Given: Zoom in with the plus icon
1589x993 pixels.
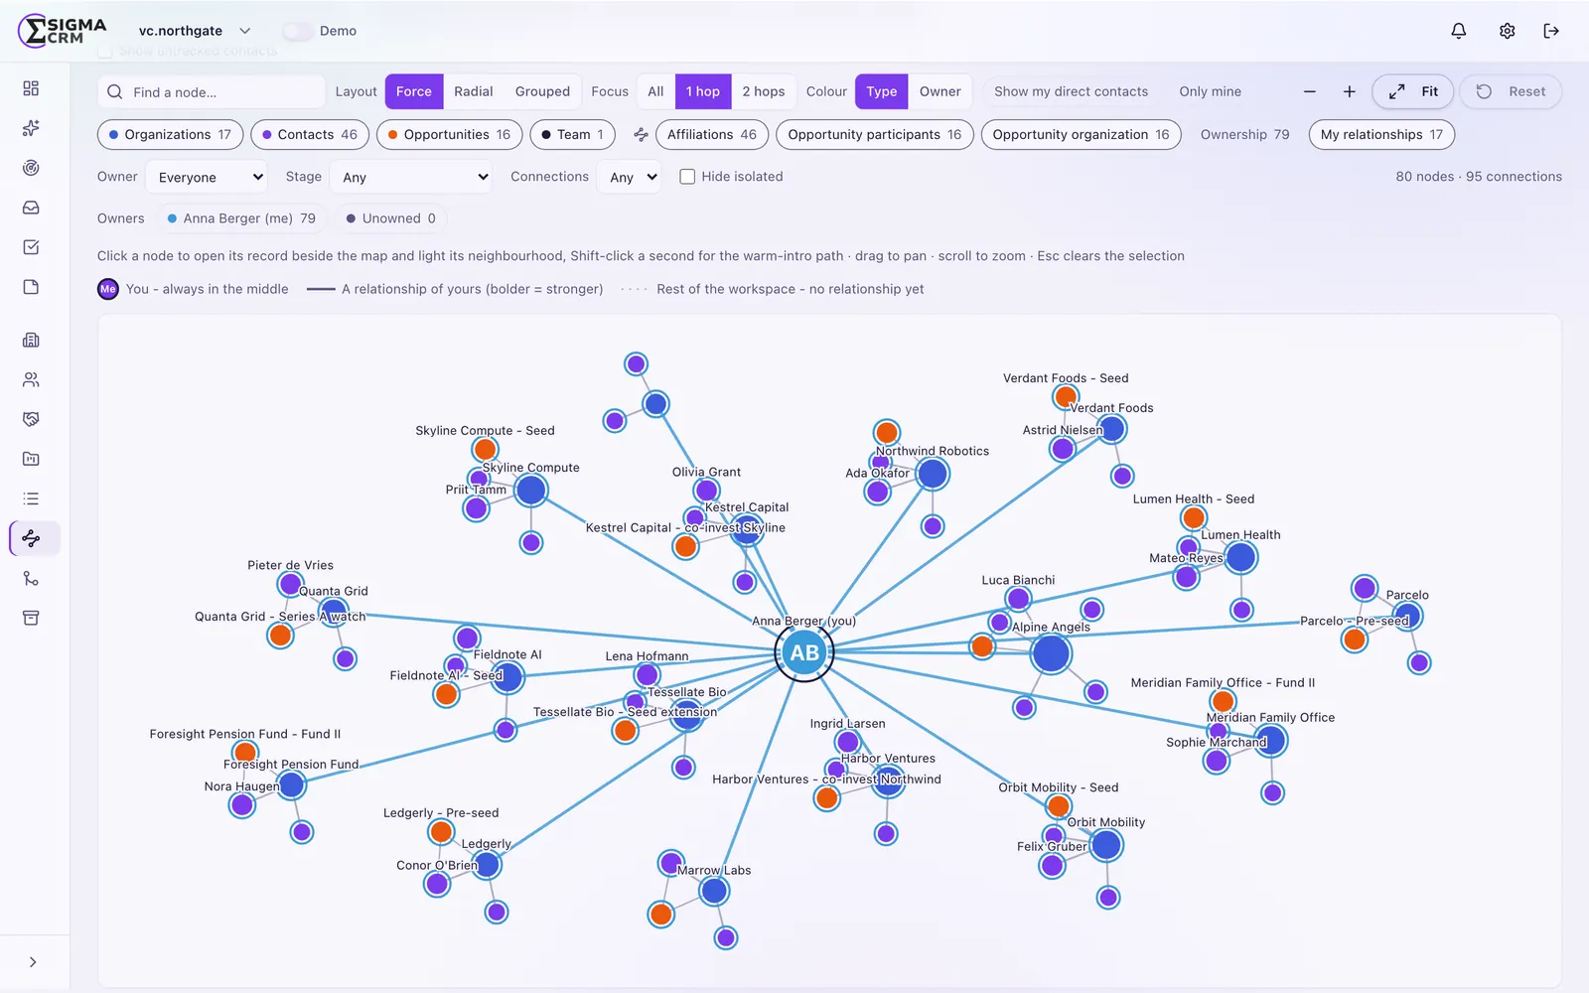Looking at the screenshot, I should click(x=1349, y=91).
